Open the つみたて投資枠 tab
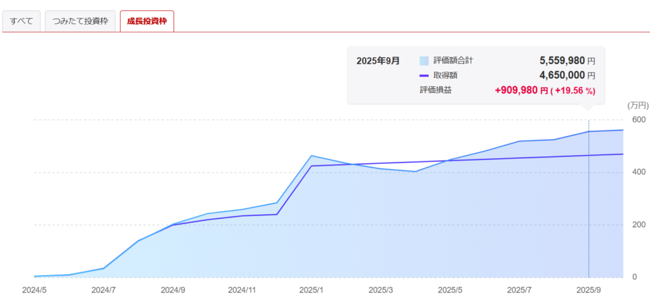The image size is (650, 301). click(80, 21)
